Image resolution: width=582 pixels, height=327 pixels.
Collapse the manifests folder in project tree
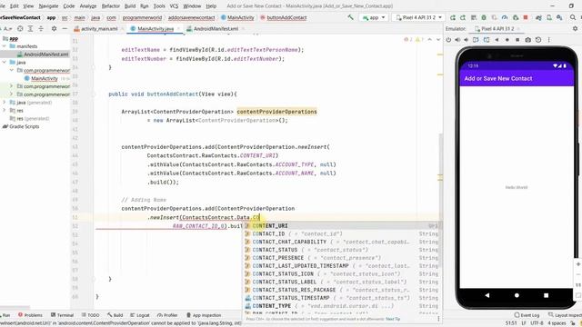(x=5, y=46)
